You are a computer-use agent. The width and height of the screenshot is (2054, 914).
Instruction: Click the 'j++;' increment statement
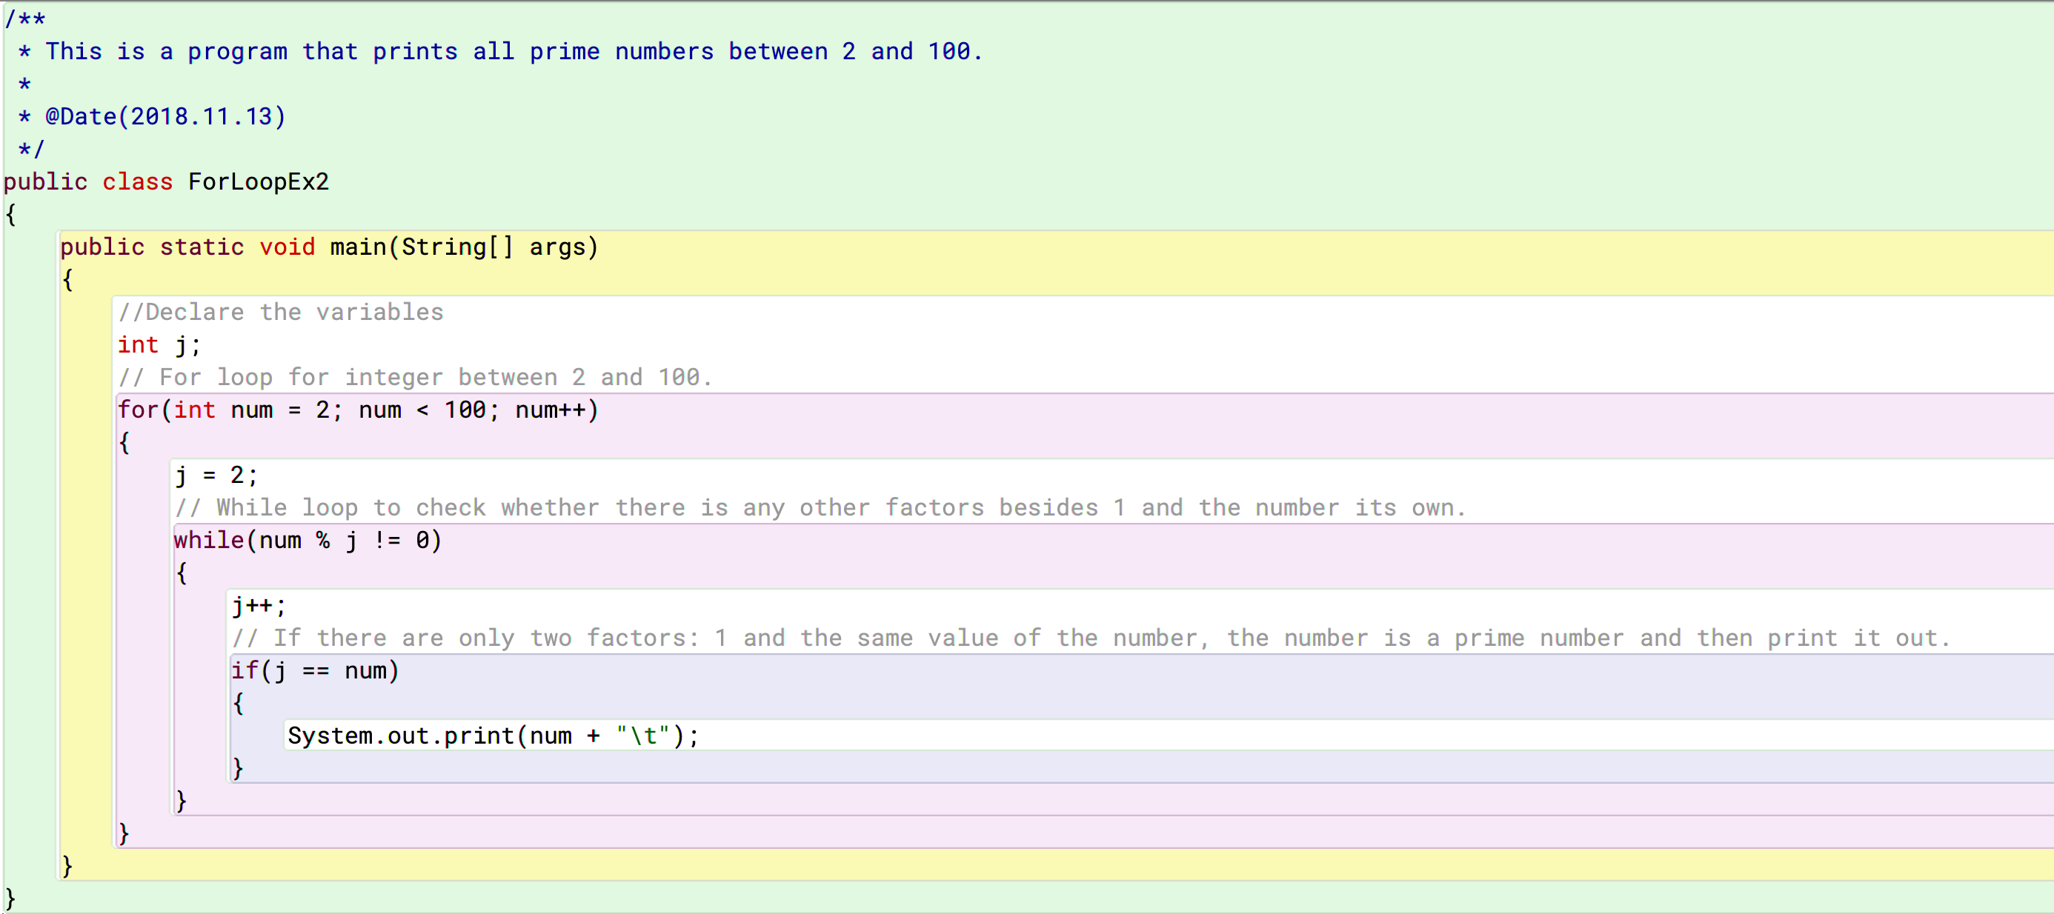pyautogui.click(x=259, y=606)
